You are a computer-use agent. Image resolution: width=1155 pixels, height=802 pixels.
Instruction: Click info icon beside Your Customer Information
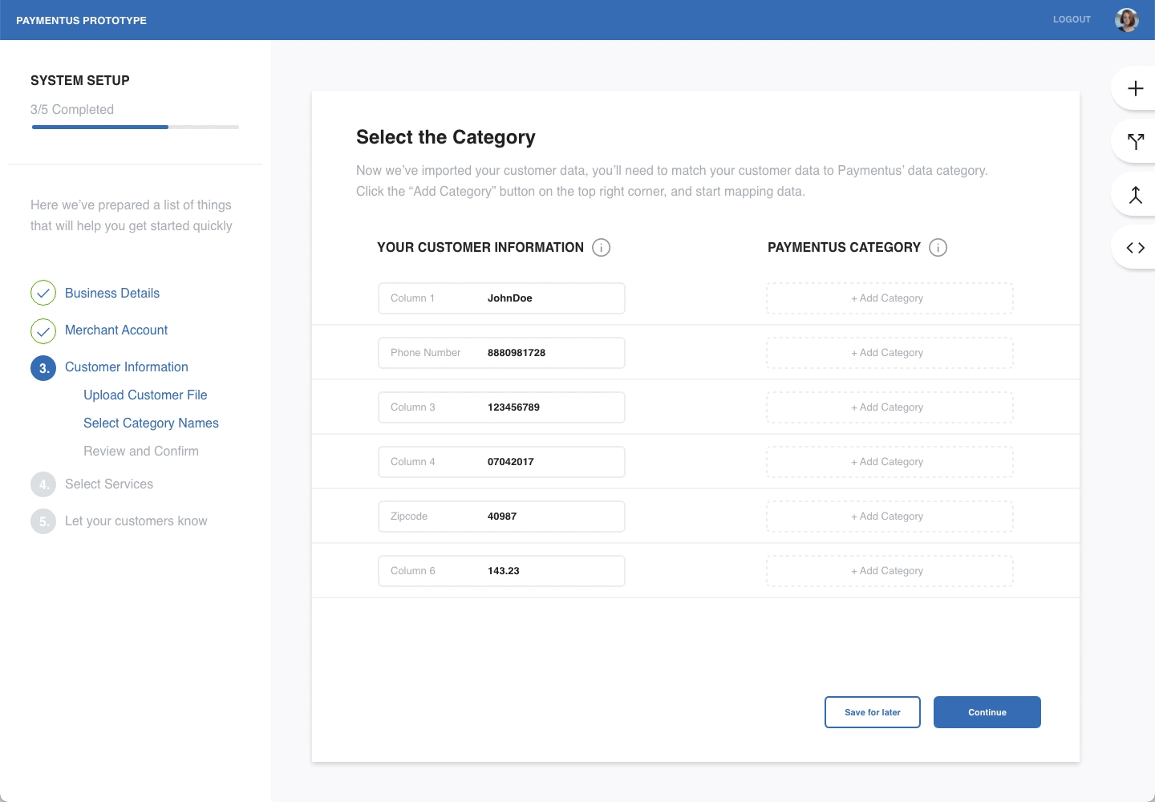[601, 247]
